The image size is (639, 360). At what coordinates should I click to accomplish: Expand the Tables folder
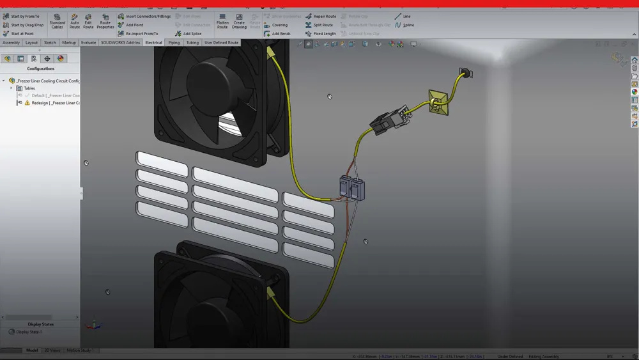coord(11,88)
